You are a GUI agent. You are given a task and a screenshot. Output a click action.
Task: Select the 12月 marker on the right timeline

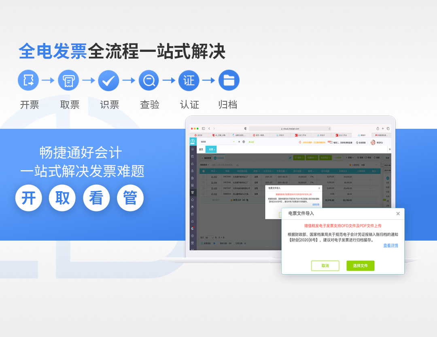(388, 196)
